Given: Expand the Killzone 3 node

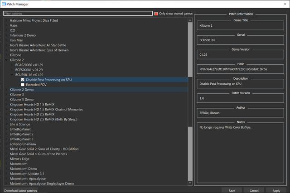Looking at the screenshot, I should [6, 95].
